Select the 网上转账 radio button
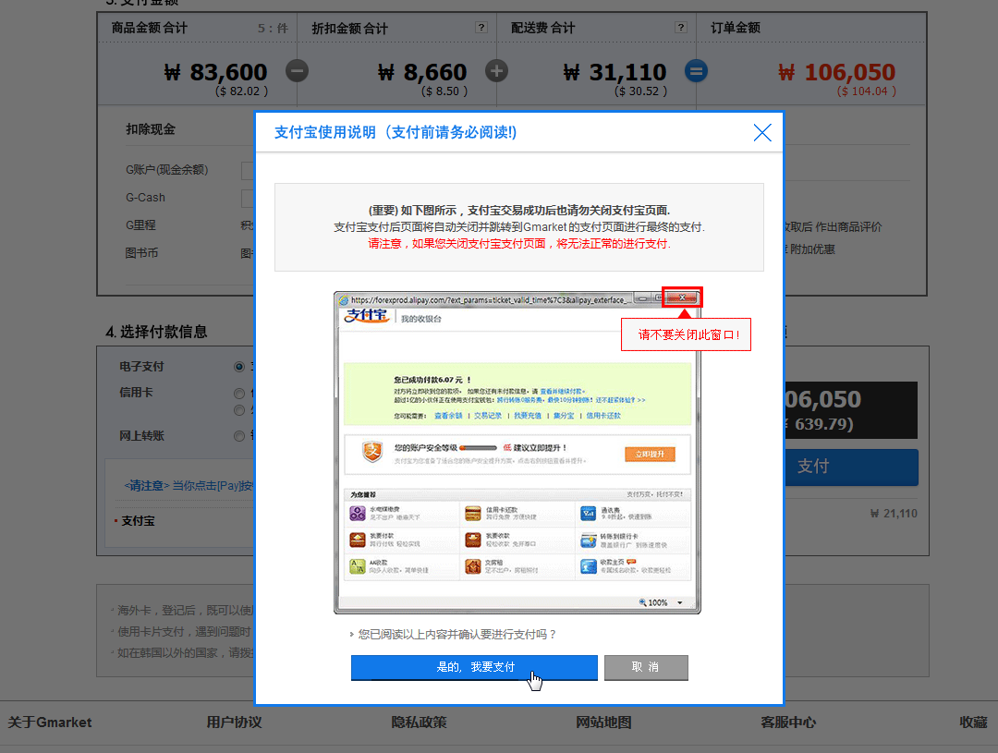The height and width of the screenshot is (753, 998). pyautogui.click(x=239, y=436)
